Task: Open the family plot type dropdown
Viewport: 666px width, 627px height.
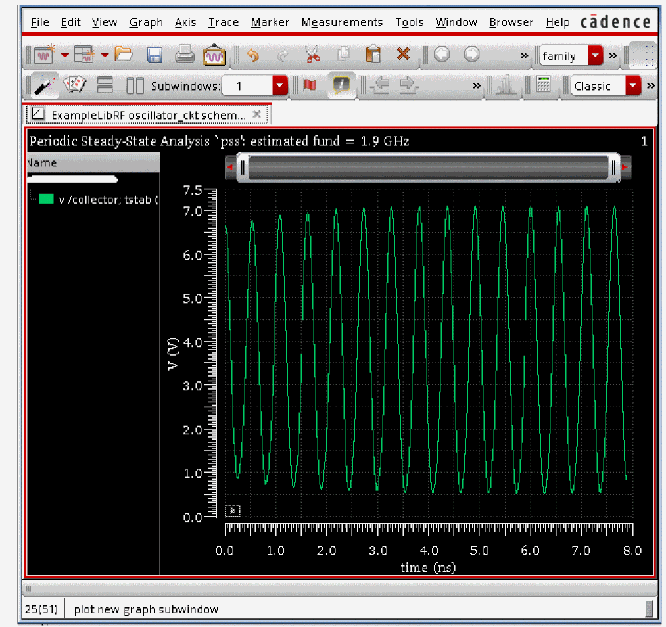Action: pyautogui.click(x=595, y=56)
